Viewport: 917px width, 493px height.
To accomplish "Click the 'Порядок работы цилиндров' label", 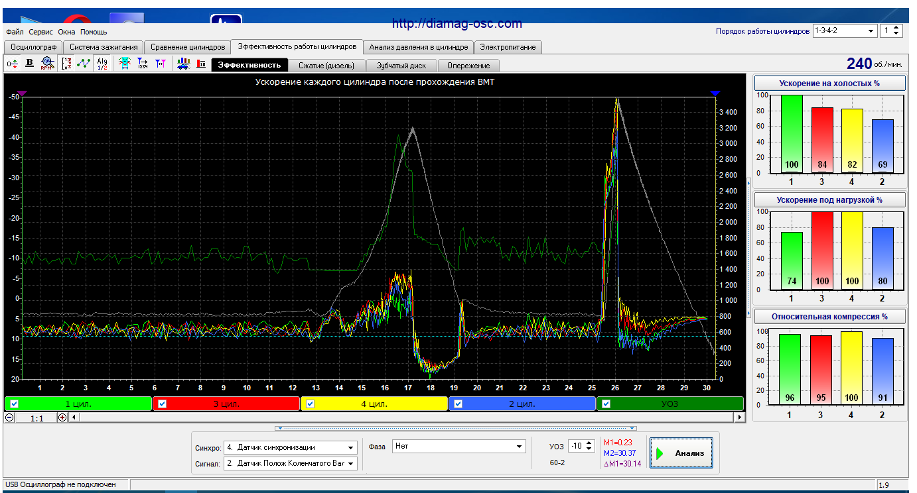I will click(762, 31).
